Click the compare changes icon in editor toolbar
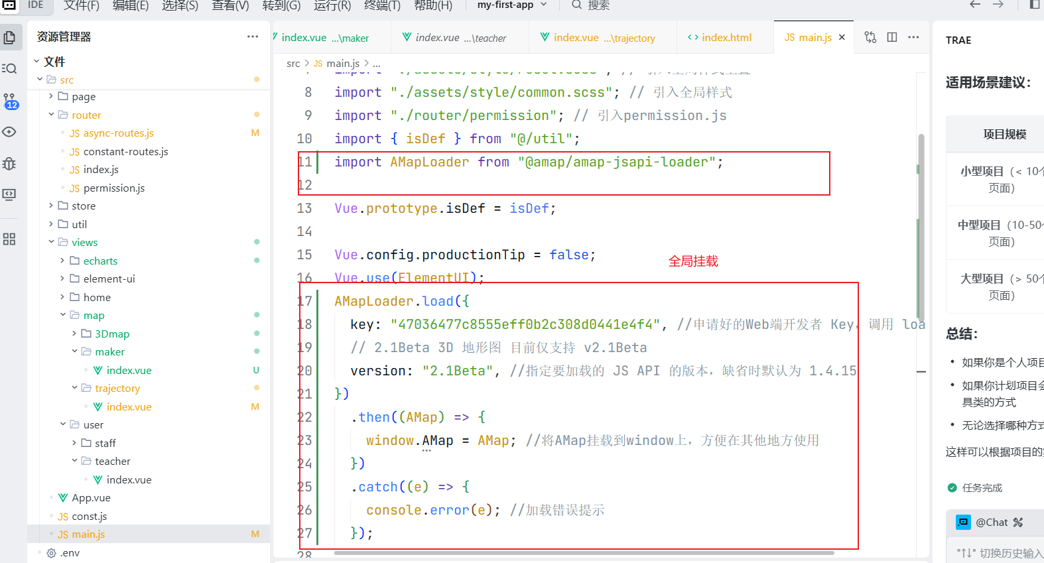The height and width of the screenshot is (563, 1044). point(870,37)
